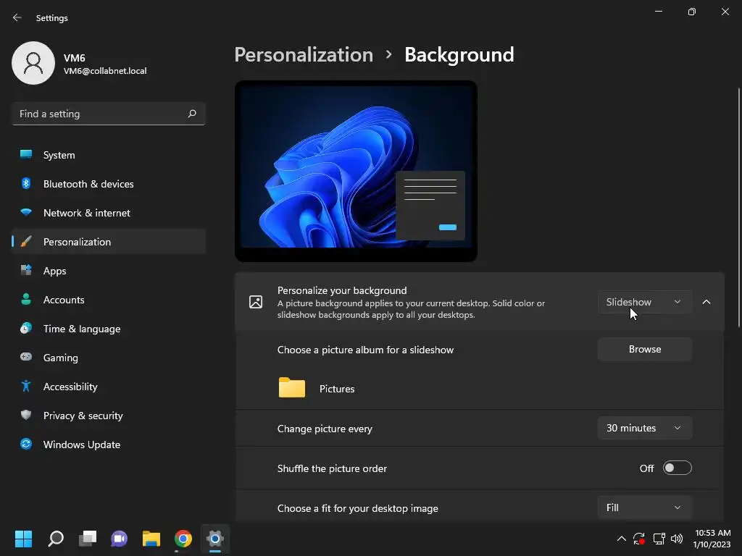Click the network tray icon
This screenshot has width=742, height=556.
click(659, 539)
